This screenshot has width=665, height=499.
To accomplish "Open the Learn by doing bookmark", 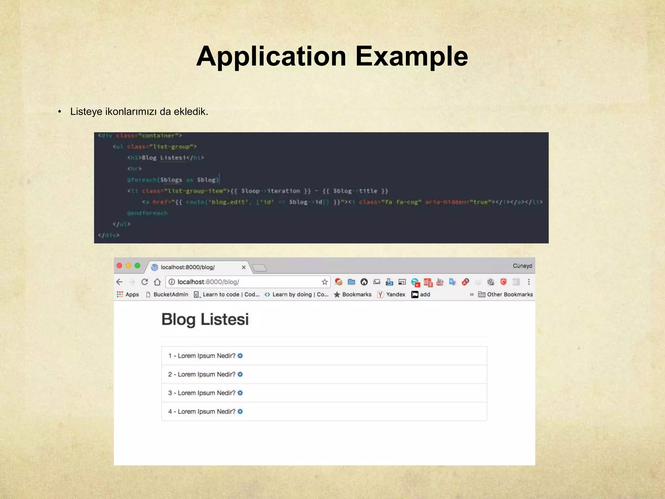I will pos(296,294).
